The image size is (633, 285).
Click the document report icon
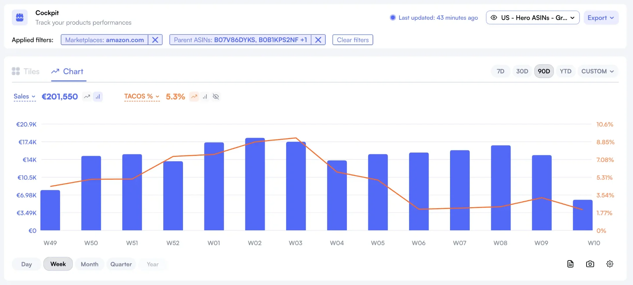[x=570, y=264]
